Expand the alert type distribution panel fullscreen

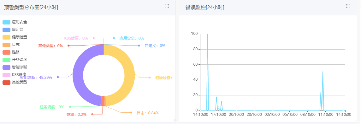(167, 6)
